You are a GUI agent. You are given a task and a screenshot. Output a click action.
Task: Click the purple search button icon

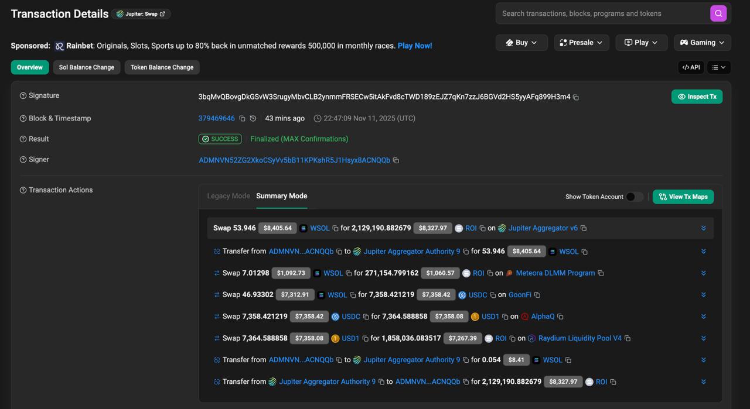(718, 13)
